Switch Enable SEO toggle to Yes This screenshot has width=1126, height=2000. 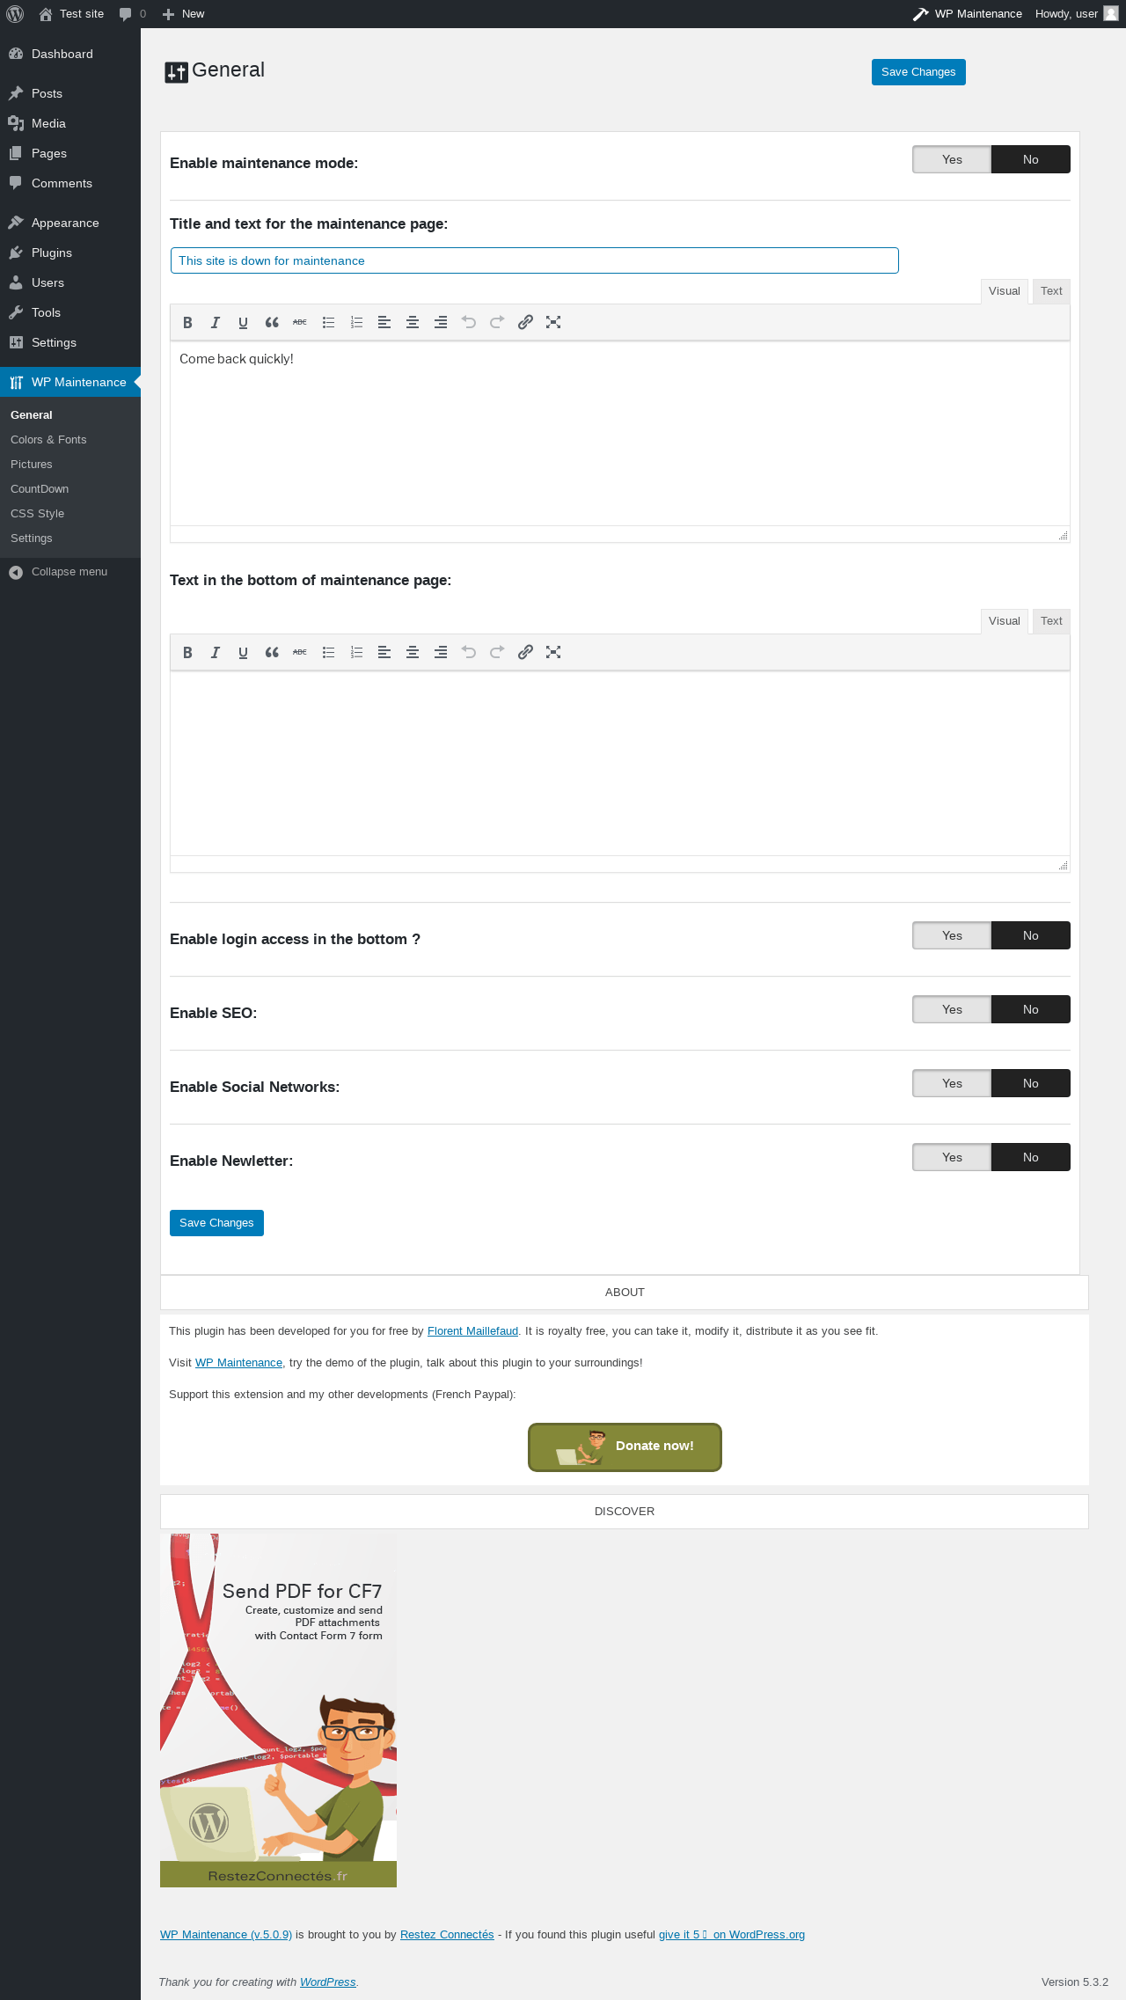pyautogui.click(x=952, y=1009)
